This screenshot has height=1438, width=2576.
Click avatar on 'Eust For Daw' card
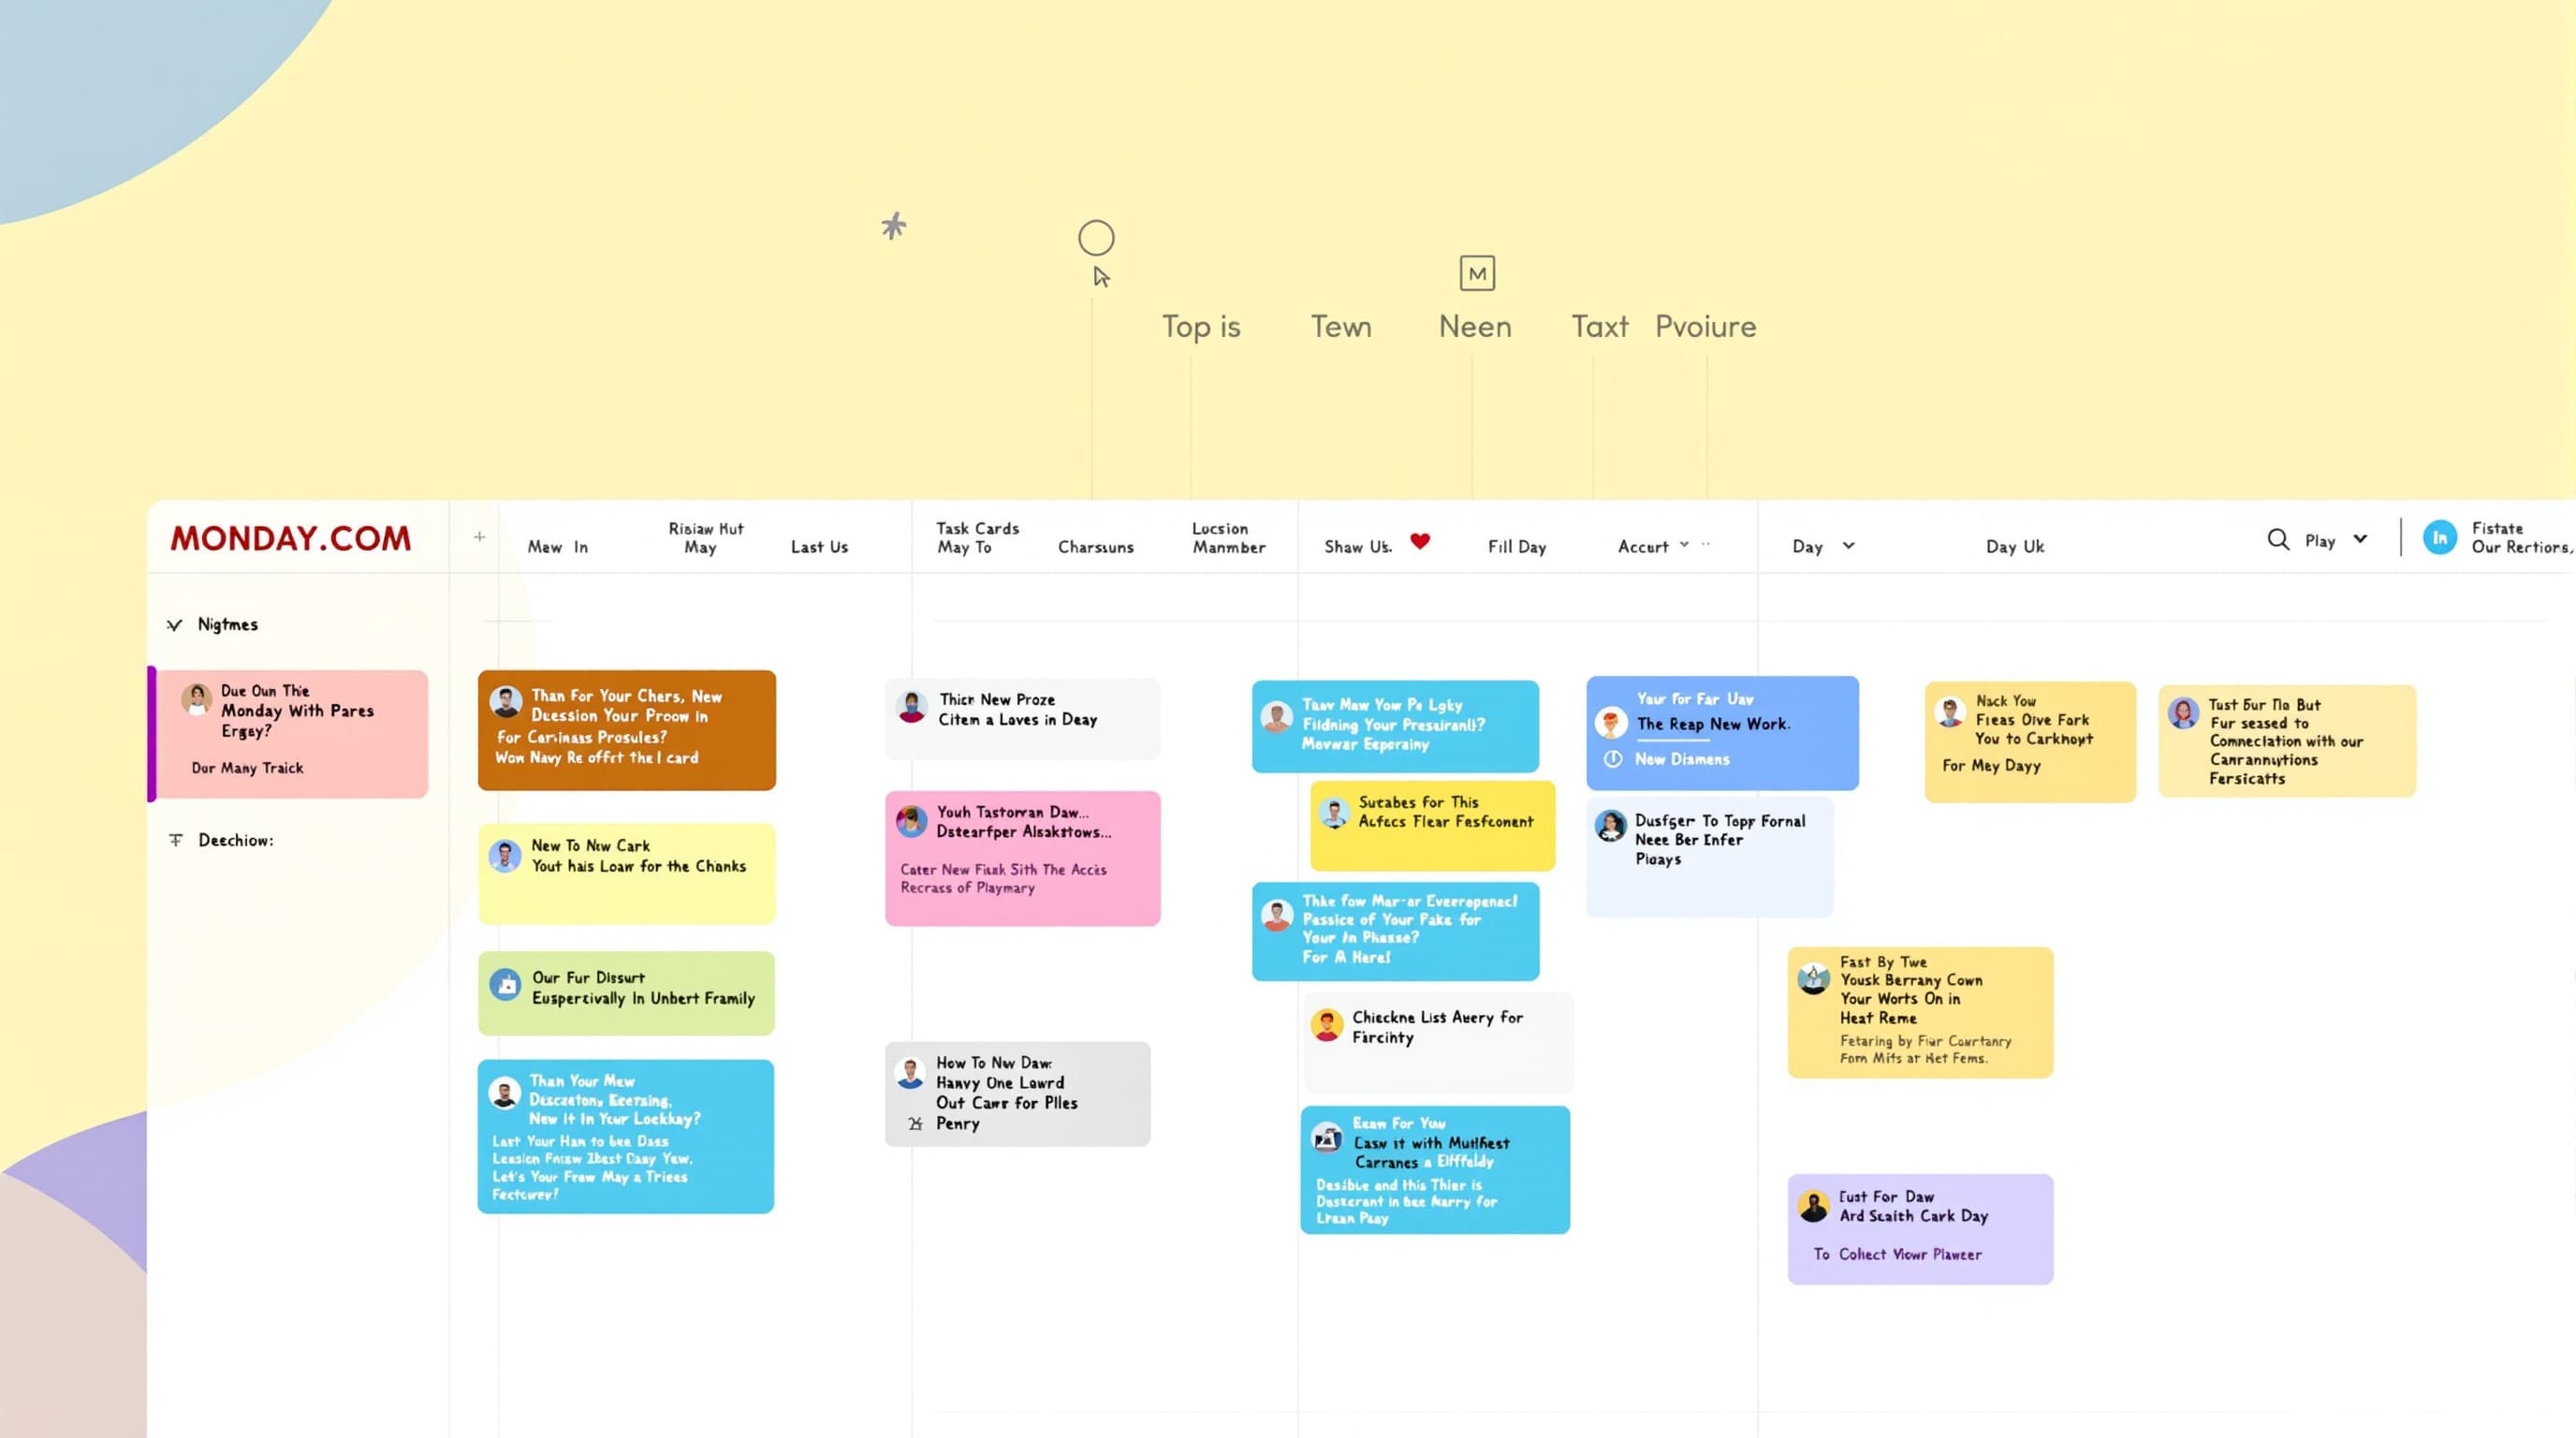(x=1813, y=1206)
